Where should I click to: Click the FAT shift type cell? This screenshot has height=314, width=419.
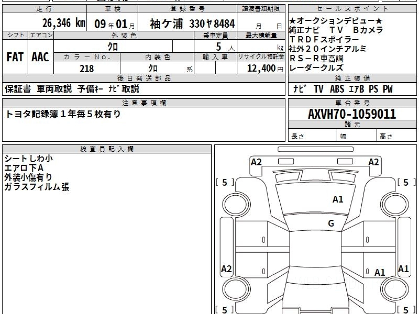click(15, 58)
